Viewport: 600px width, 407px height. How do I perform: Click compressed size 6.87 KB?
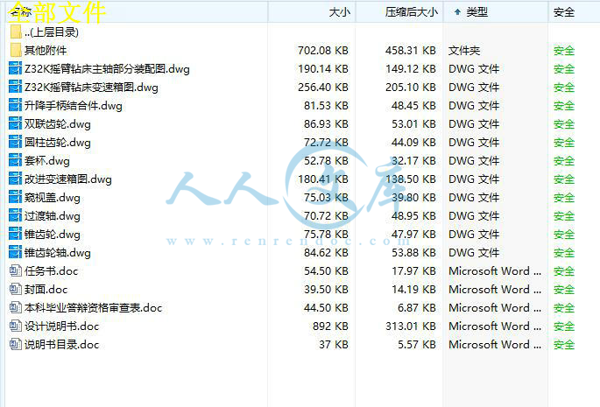417,307
